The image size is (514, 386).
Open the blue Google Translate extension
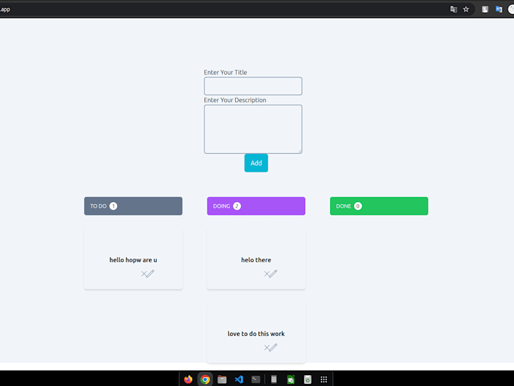499,9
